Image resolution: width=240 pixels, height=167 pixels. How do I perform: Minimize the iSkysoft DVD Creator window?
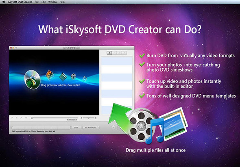coord(13,48)
